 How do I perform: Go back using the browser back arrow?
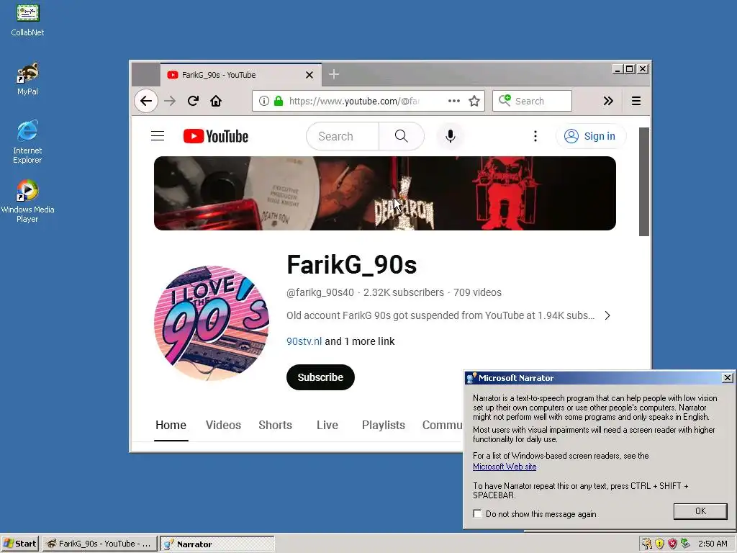point(146,101)
